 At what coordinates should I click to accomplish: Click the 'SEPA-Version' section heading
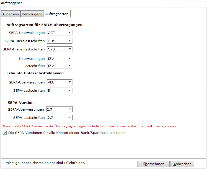pos(21,103)
